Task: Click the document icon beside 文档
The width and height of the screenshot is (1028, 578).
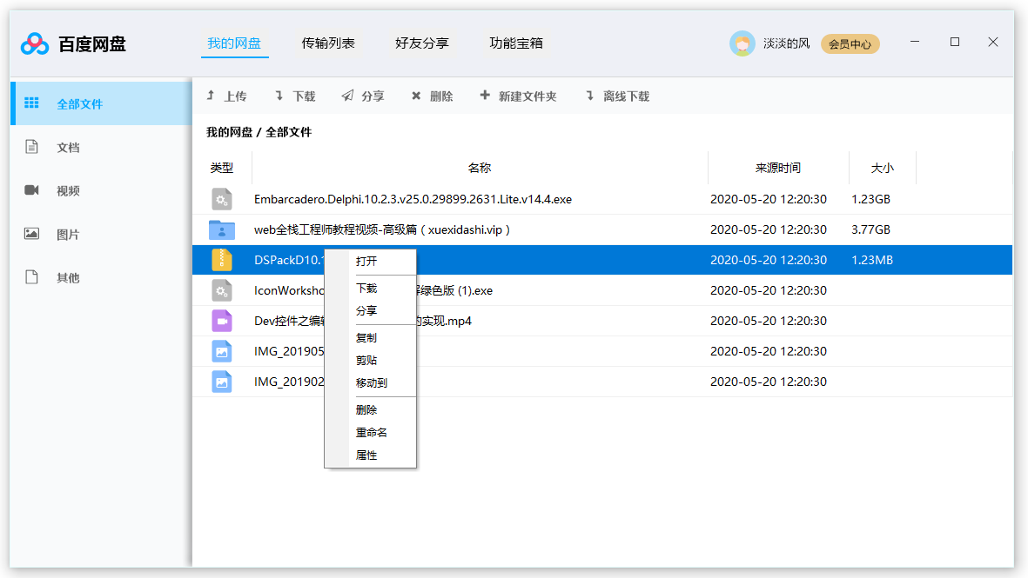Action: tap(31, 147)
